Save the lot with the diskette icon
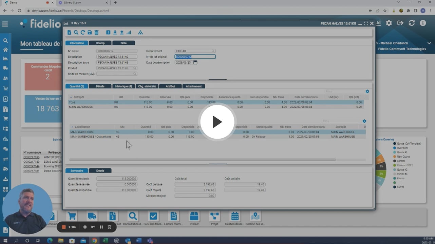Image resolution: width=435 pixels, height=244 pixels. [x=90, y=33]
